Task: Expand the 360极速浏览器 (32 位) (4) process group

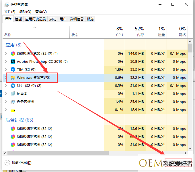Action: point(6,54)
